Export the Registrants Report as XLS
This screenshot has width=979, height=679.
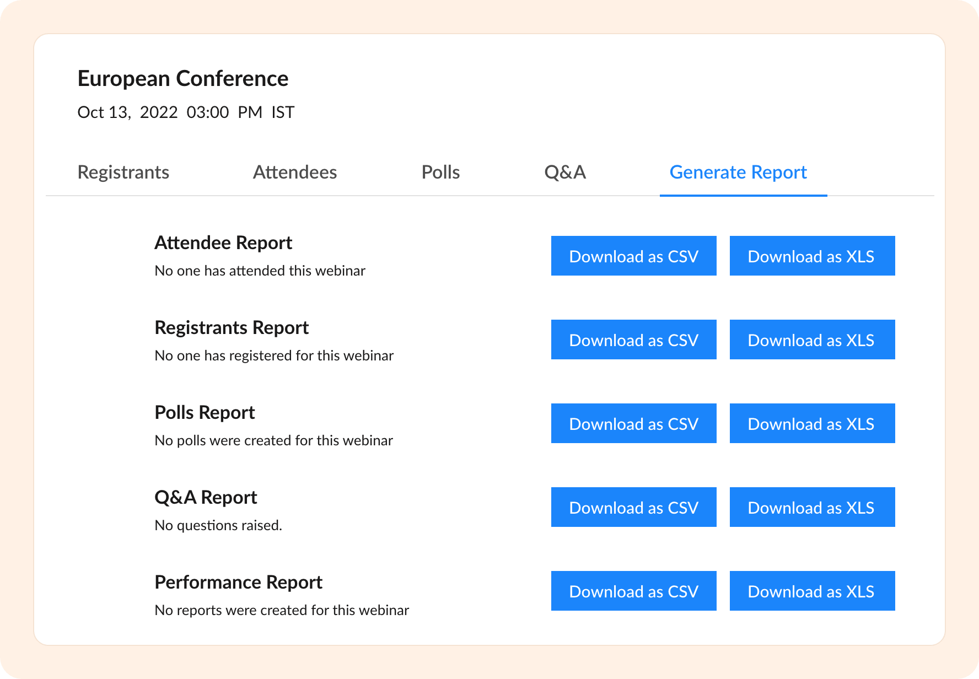coord(812,340)
